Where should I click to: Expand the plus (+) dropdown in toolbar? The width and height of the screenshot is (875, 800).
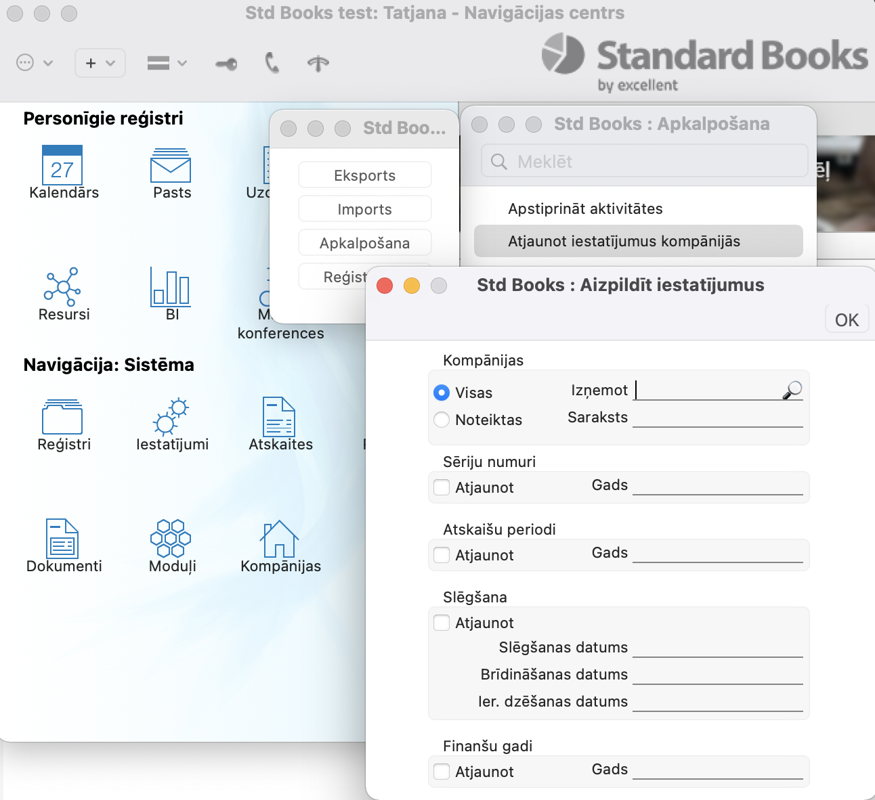tap(100, 63)
